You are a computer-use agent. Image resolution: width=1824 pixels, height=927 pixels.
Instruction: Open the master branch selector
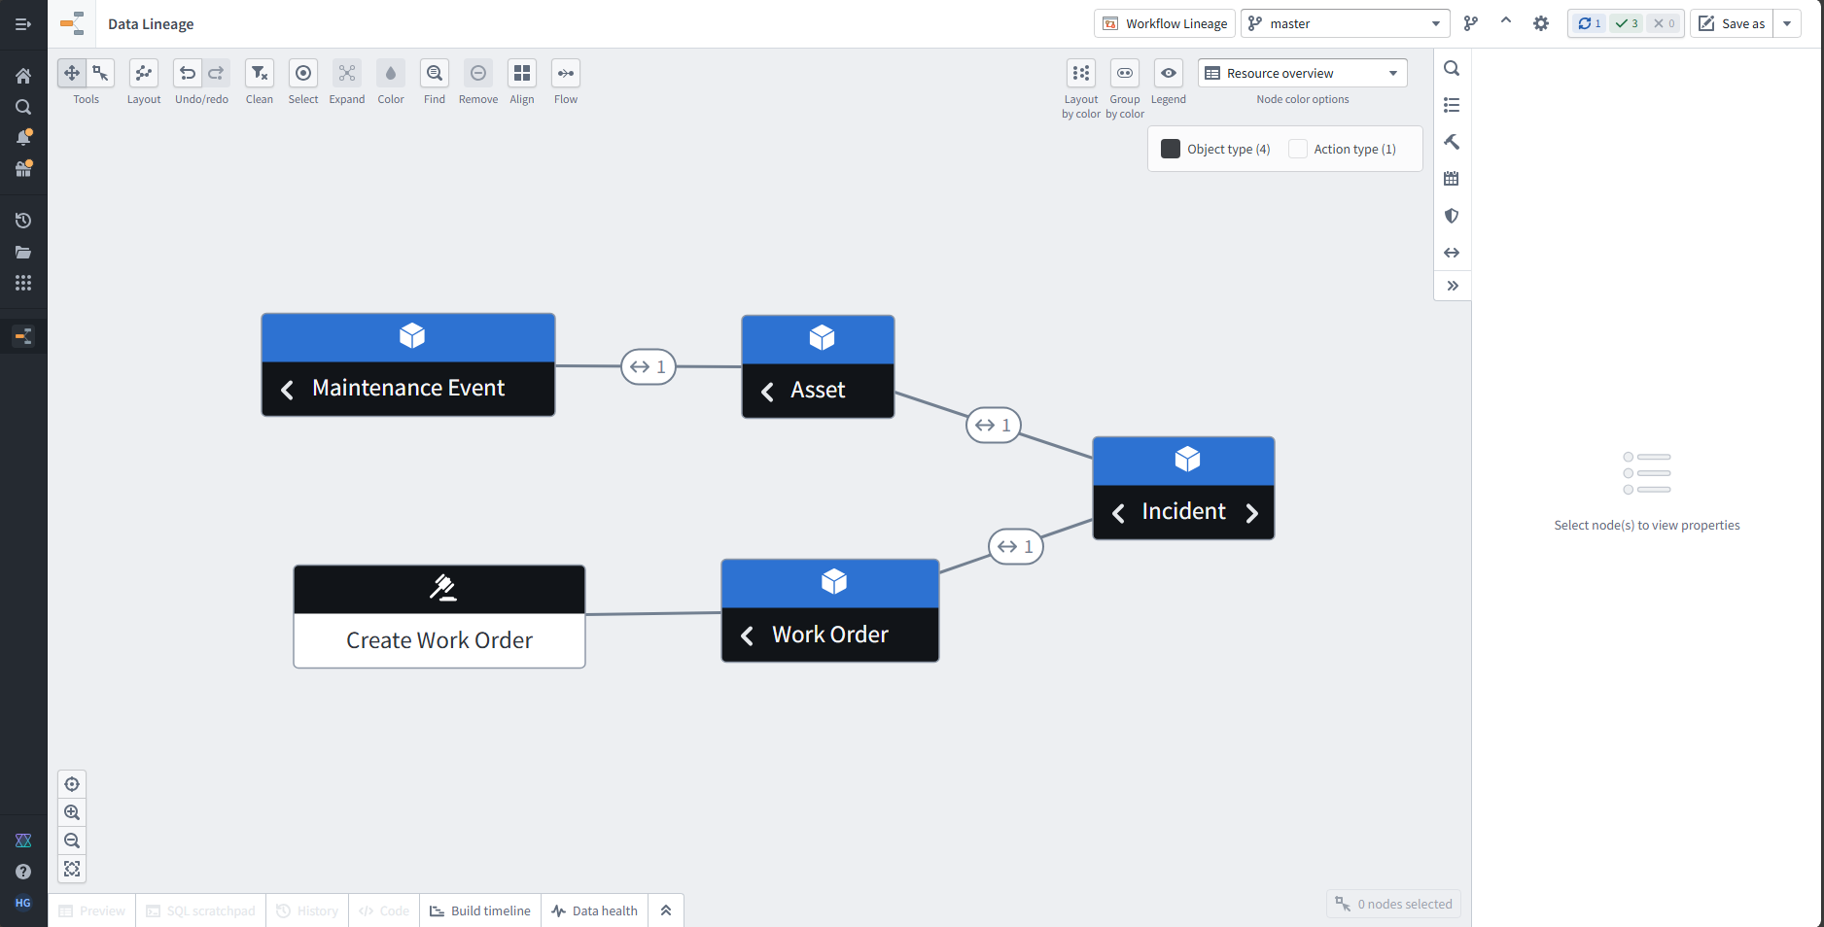(x=1345, y=22)
